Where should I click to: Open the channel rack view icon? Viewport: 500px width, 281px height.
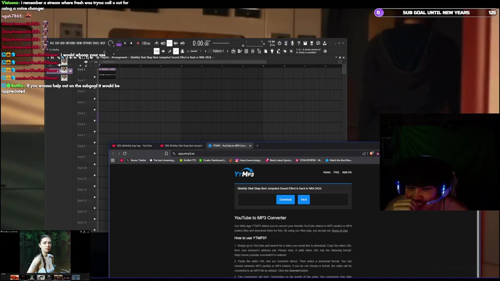246,51
